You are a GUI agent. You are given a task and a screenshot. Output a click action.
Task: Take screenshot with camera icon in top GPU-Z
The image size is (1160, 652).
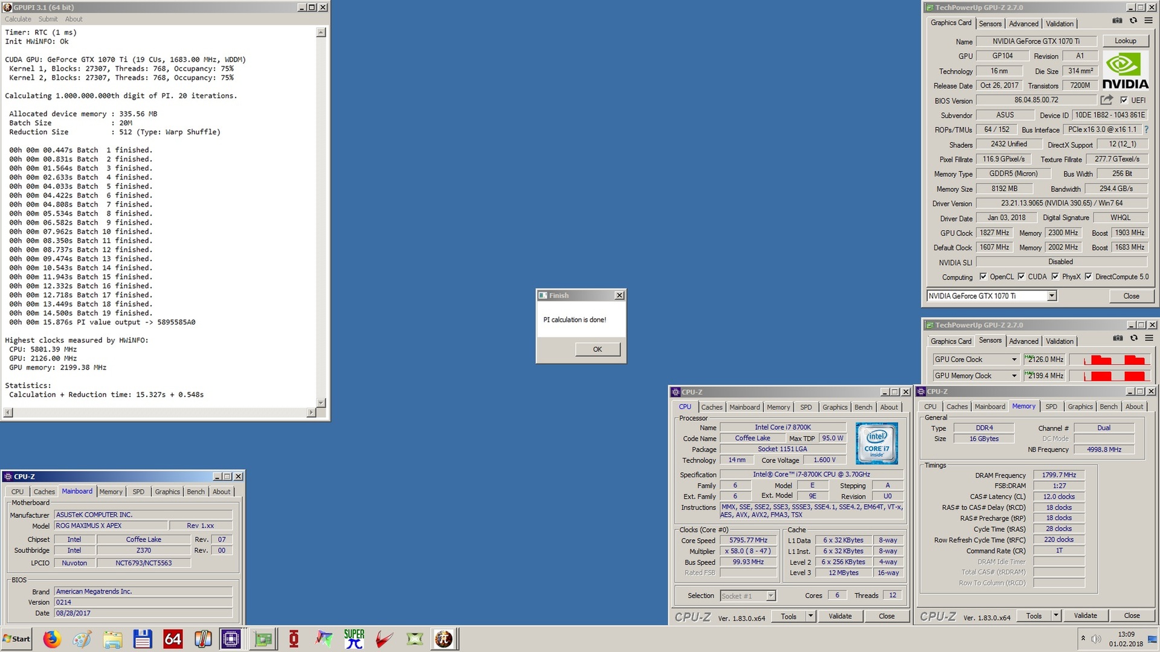click(1117, 21)
